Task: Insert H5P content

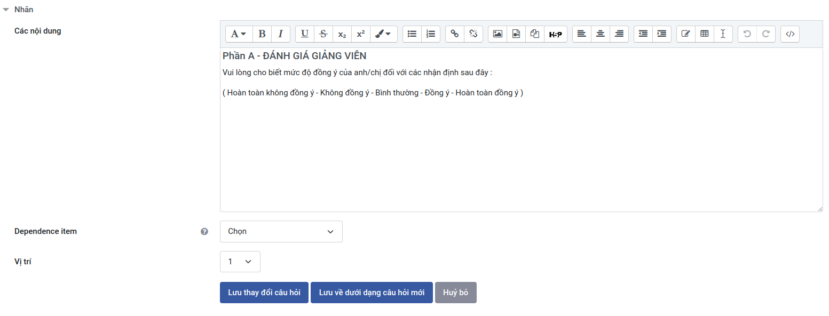Action: (x=555, y=34)
